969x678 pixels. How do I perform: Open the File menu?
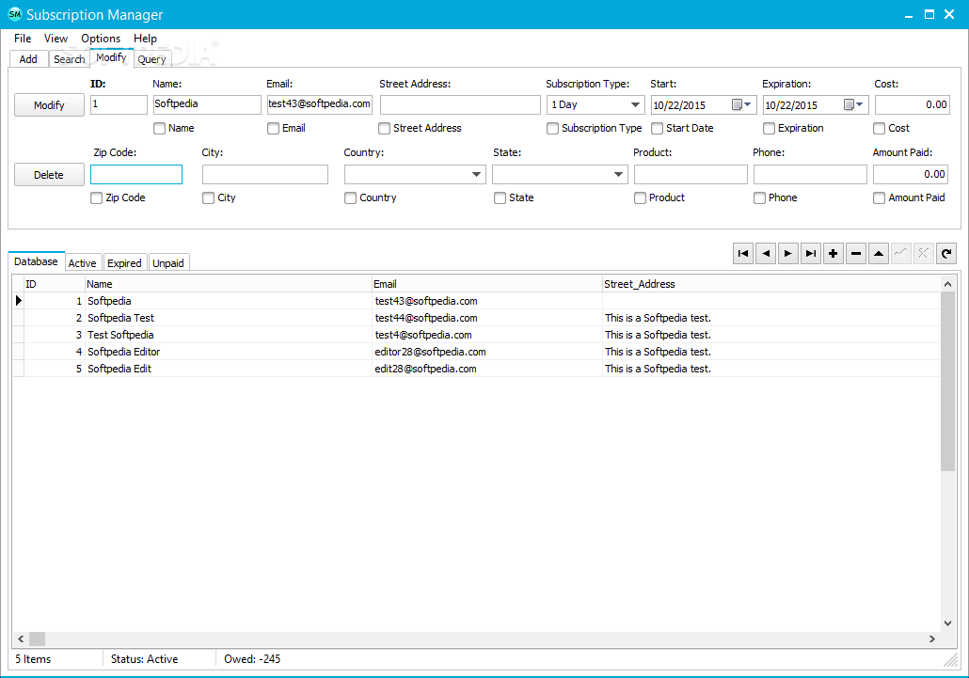click(23, 39)
